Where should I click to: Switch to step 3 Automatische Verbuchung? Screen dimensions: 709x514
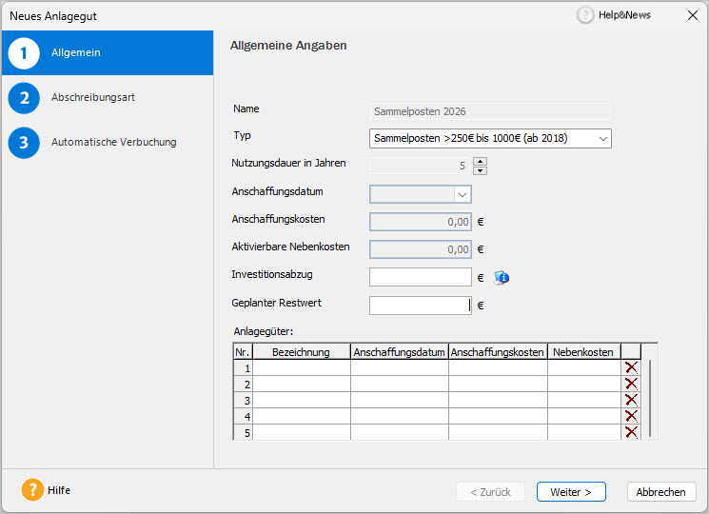click(113, 142)
